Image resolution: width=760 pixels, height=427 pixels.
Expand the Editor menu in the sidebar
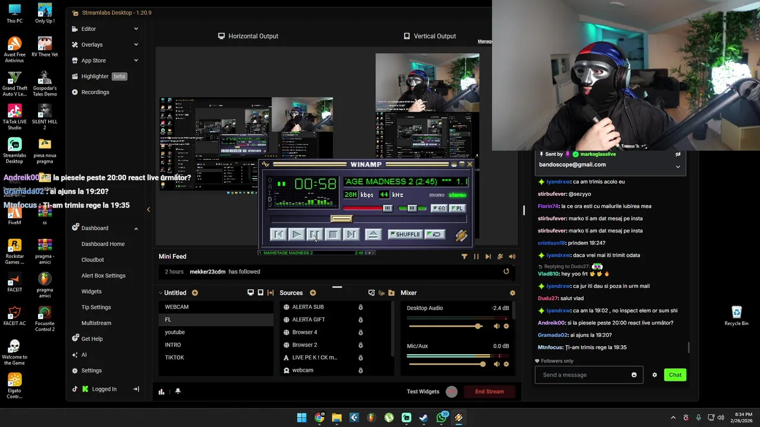[135, 29]
